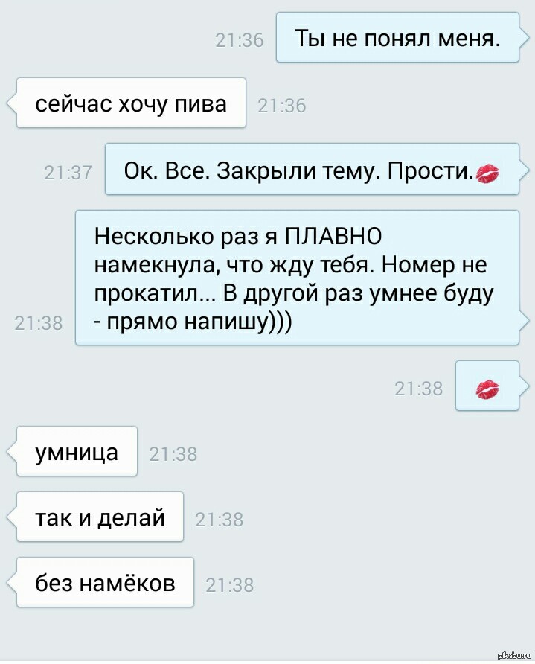The height and width of the screenshot is (664, 535).
Task: Click the kiss lips emoji message bubble
Action: point(487,386)
